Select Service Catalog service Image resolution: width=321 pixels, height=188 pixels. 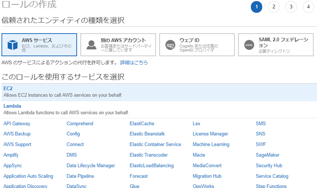272,176
